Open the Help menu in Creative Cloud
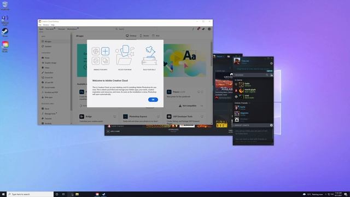350x197 pixels. pyautogui.click(x=52, y=25)
